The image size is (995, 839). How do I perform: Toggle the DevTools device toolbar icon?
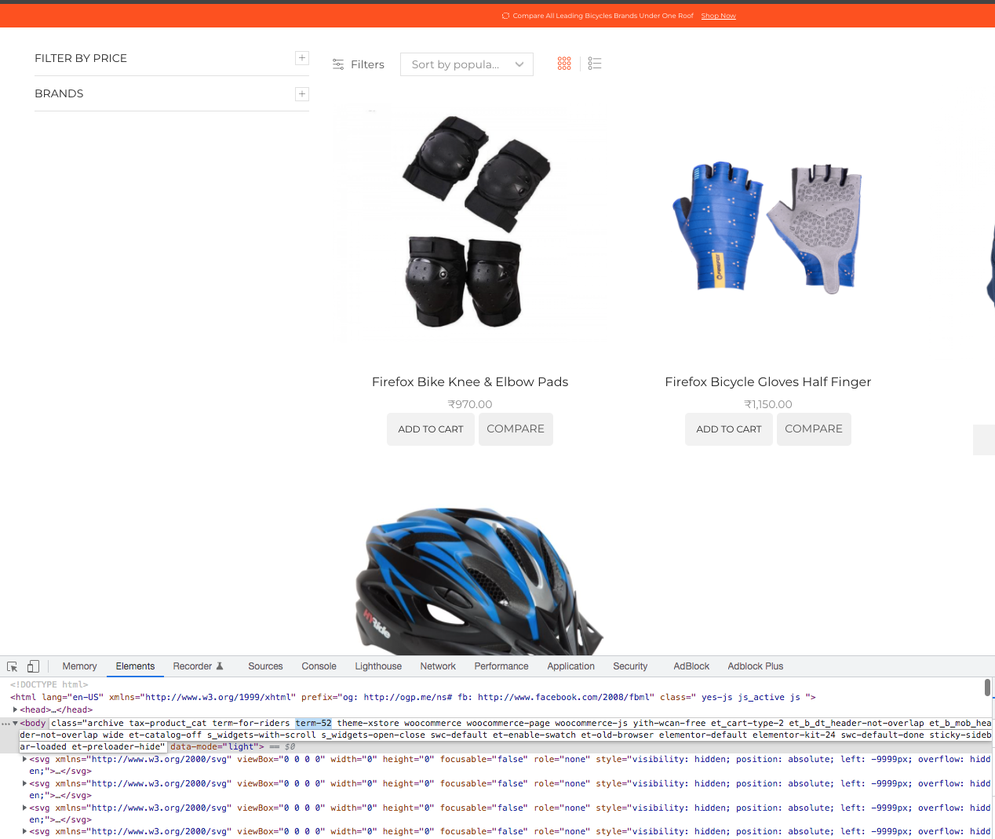tap(33, 666)
